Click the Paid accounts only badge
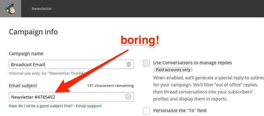The height and width of the screenshot is (116, 264). point(173,70)
